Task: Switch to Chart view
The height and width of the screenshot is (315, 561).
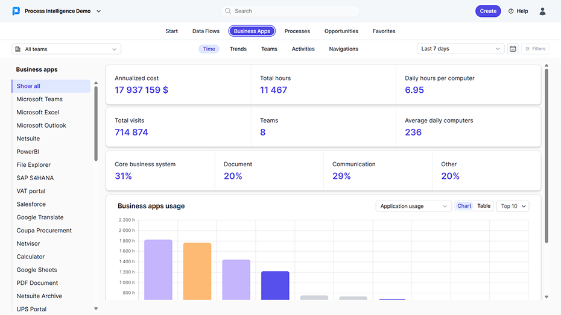Action: point(464,206)
